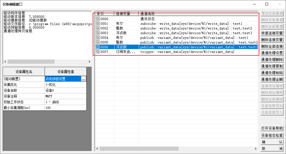Click the 通道处理复制 button
The height and width of the screenshot is (154, 286).
point(272,66)
